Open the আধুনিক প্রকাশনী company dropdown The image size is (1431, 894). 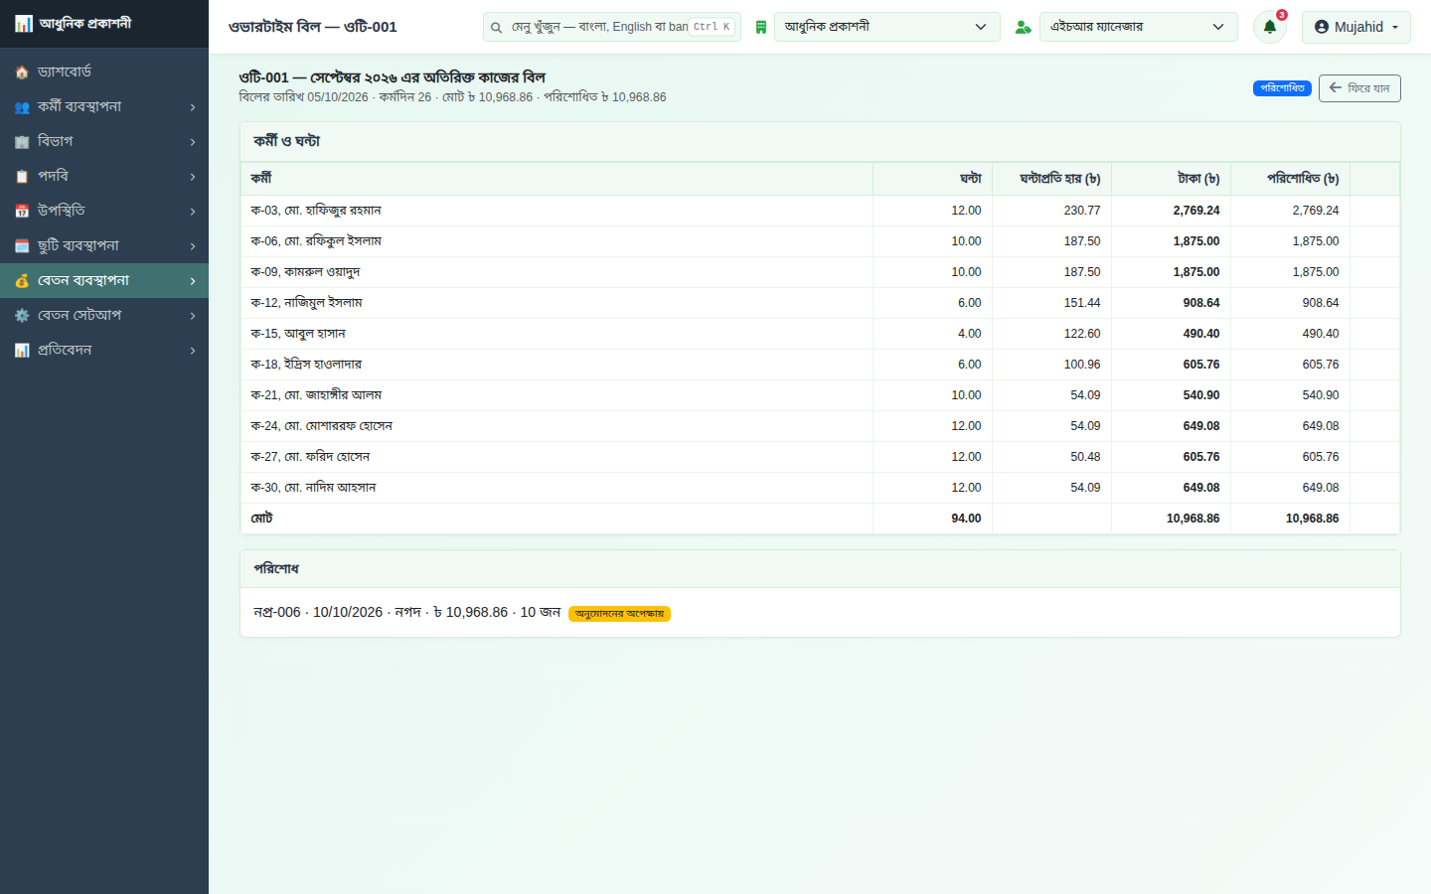click(886, 27)
